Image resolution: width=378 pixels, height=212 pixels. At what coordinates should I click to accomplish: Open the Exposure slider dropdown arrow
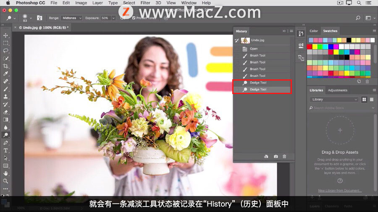pos(113,18)
